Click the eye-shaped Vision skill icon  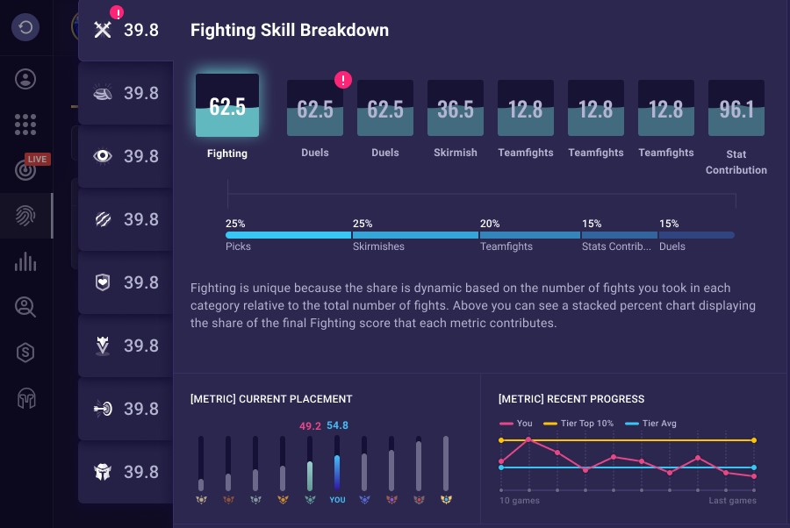[102, 156]
